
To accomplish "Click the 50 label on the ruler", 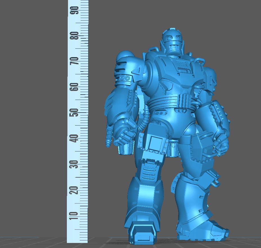I will [75, 113].
